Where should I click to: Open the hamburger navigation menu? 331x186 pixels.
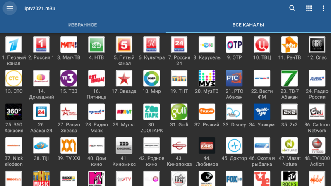click(x=10, y=8)
